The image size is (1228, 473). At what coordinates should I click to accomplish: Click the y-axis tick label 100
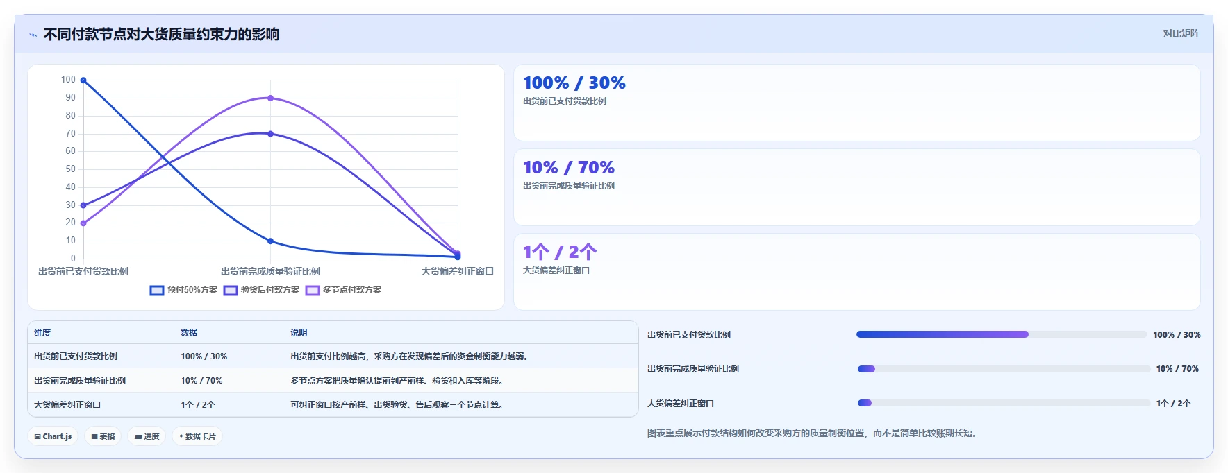click(68, 80)
